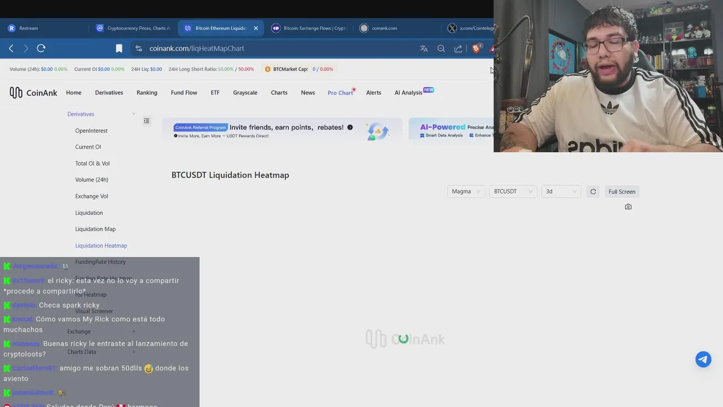
Task: Select FundingRate History in the sidebar
Action: coord(101,262)
